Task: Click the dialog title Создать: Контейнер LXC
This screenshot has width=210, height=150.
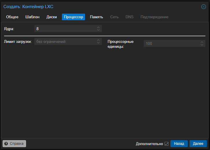Action: pos(28,7)
